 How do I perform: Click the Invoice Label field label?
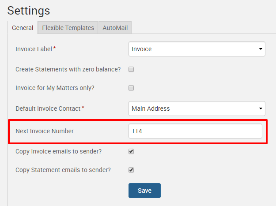[x=34, y=49]
